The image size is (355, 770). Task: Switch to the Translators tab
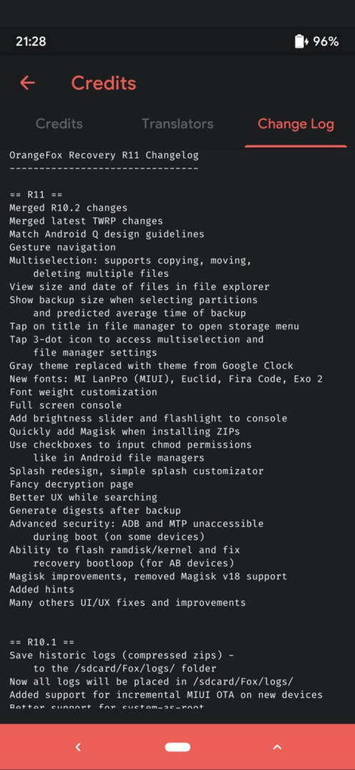tap(177, 124)
